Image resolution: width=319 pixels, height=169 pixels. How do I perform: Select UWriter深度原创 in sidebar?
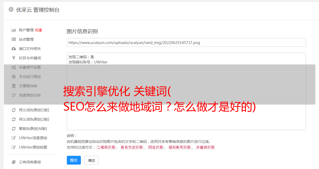pyautogui.click(x=33, y=138)
